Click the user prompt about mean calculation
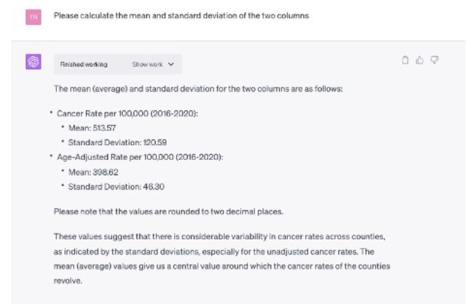 [x=181, y=15]
